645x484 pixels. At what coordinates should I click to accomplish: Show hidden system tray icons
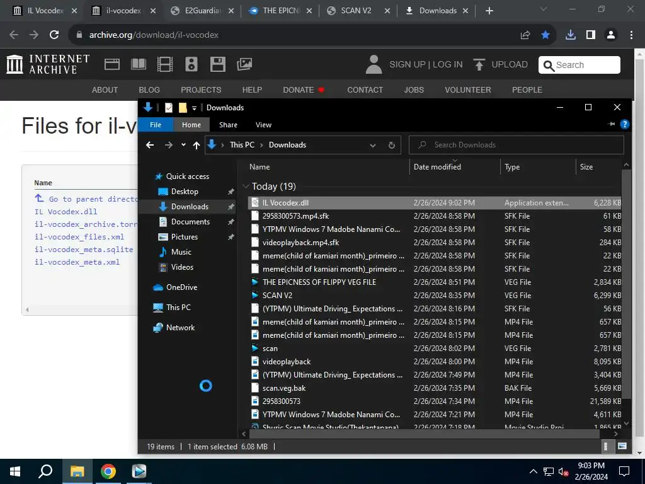(x=533, y=471)
